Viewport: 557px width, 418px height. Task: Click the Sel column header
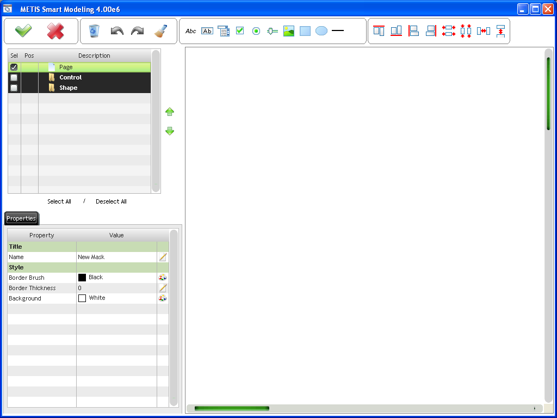tap(14, 56)
